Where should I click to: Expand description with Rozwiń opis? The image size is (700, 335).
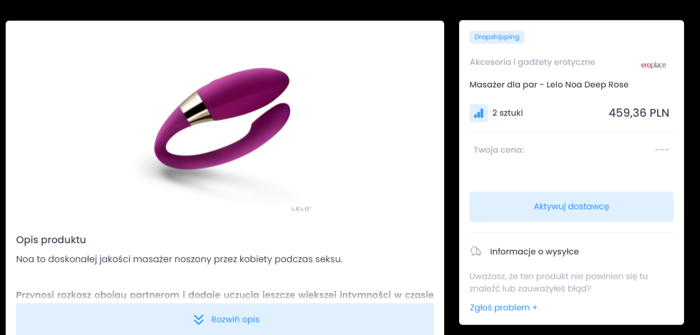click(x=225, y=319)
